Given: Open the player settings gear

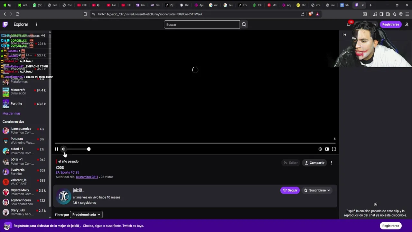Looking at the screenshot, I should coord(320,149).
